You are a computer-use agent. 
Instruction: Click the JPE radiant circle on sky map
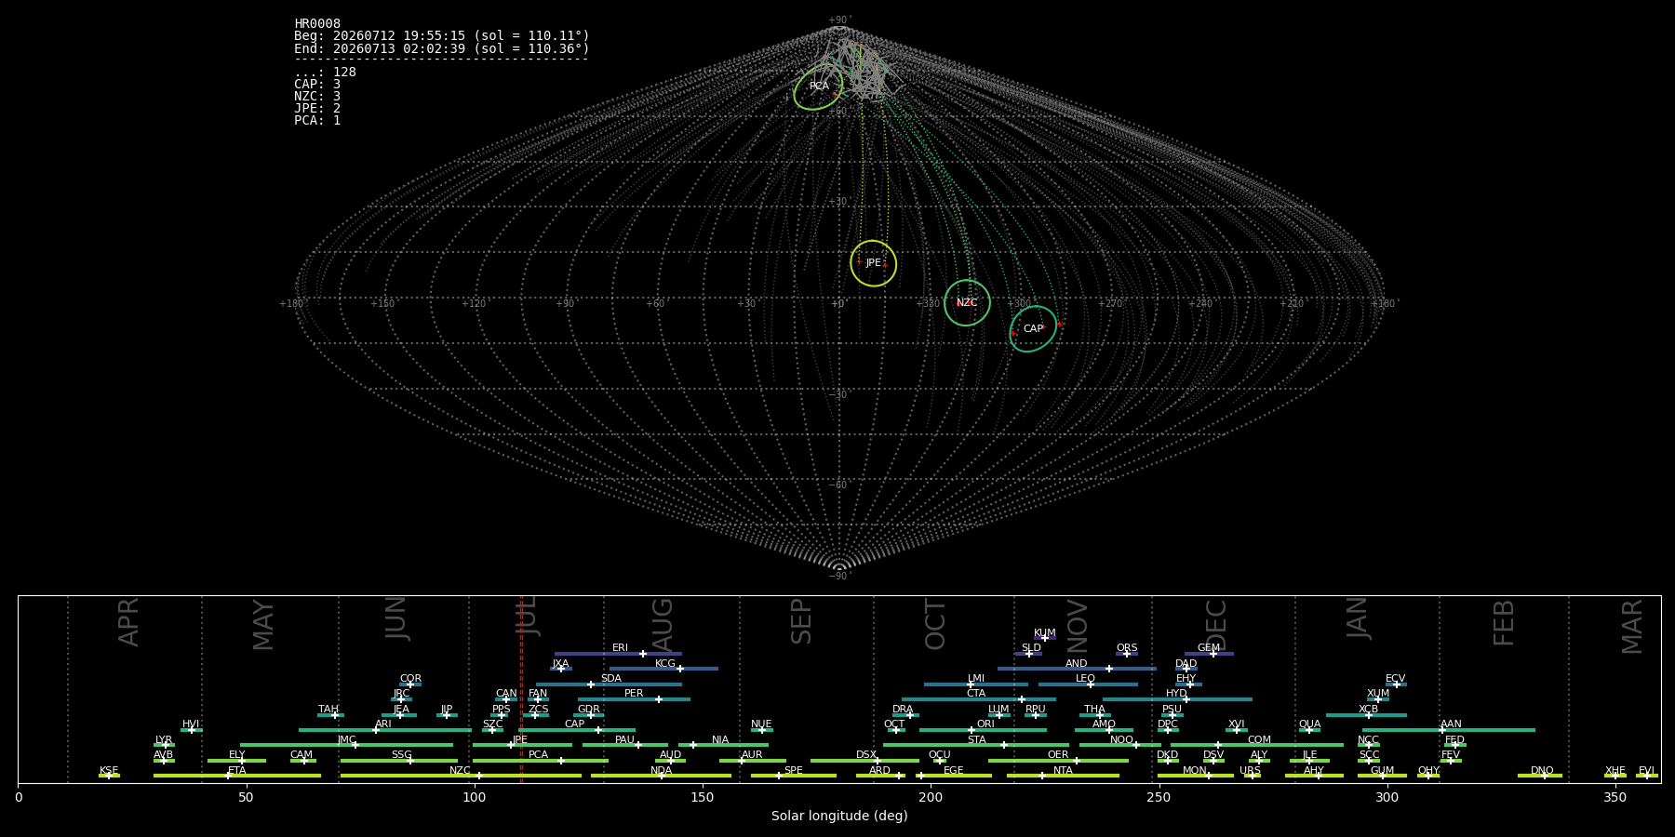873,263
